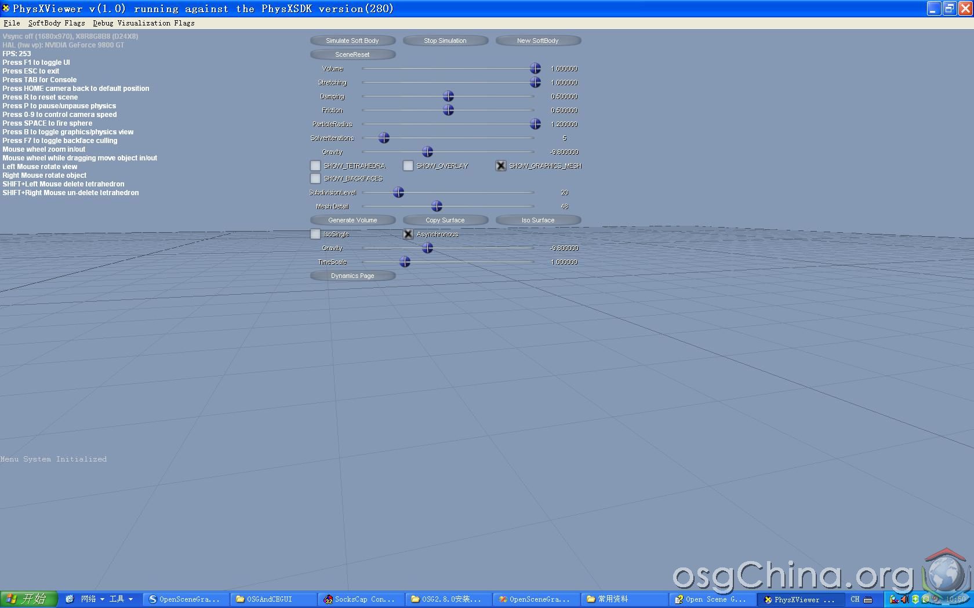Click the Generate Volume button
Viewport: 974px width, 608px height.
352,220
